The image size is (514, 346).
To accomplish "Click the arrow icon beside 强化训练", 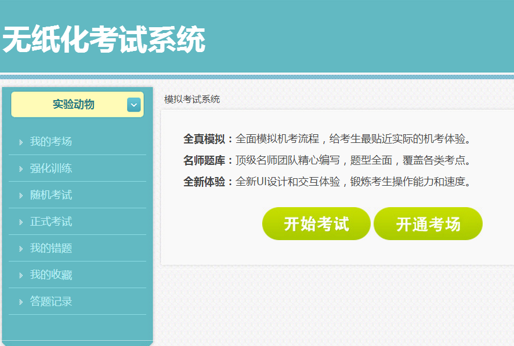I will 21,169.
